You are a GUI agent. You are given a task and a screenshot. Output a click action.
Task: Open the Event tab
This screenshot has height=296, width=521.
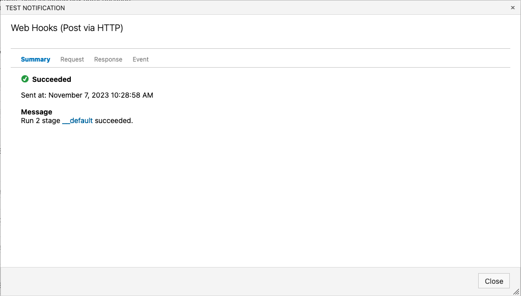coord(141,60)
